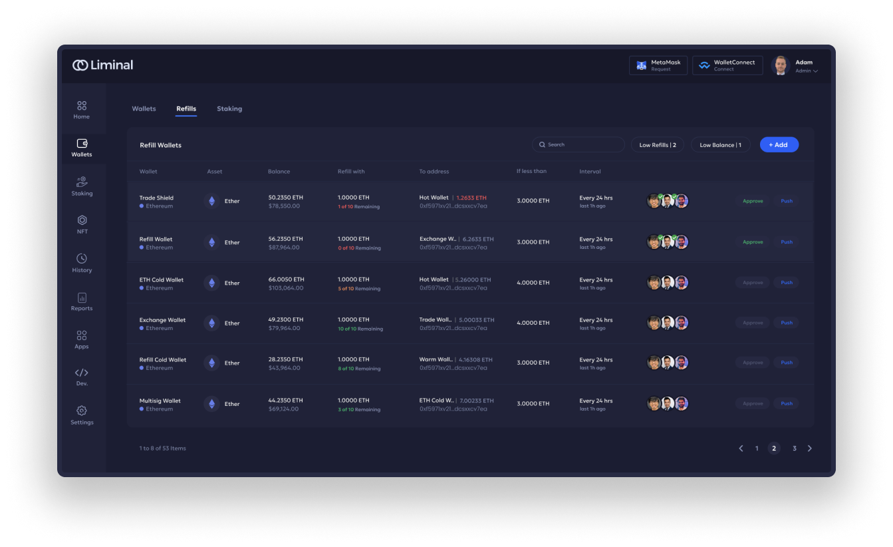Viewport: 893px width, 547px height.
Task: Click the Liminal logo
Action: click(x=102, y=65)
